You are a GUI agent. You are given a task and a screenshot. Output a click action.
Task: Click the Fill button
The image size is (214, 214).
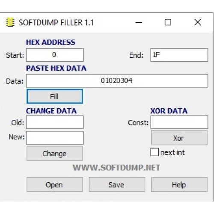pyautogui.click(x=55, y=96)
